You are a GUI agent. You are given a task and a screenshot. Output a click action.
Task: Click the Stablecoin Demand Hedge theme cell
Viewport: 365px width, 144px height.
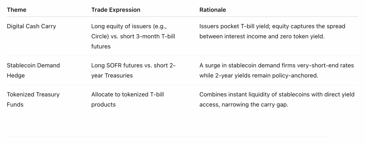tap(33, 70)
